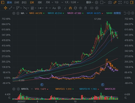Remove the MA indicator with X

pos(18,13)
